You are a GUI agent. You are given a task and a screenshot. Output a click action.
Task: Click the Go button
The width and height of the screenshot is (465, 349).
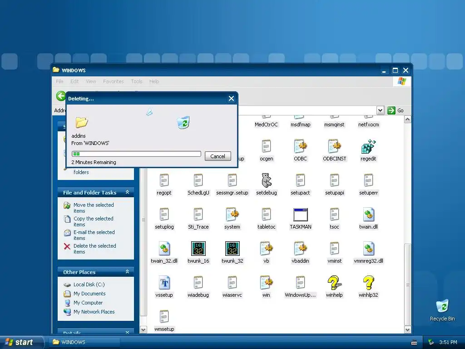(396, 110)
